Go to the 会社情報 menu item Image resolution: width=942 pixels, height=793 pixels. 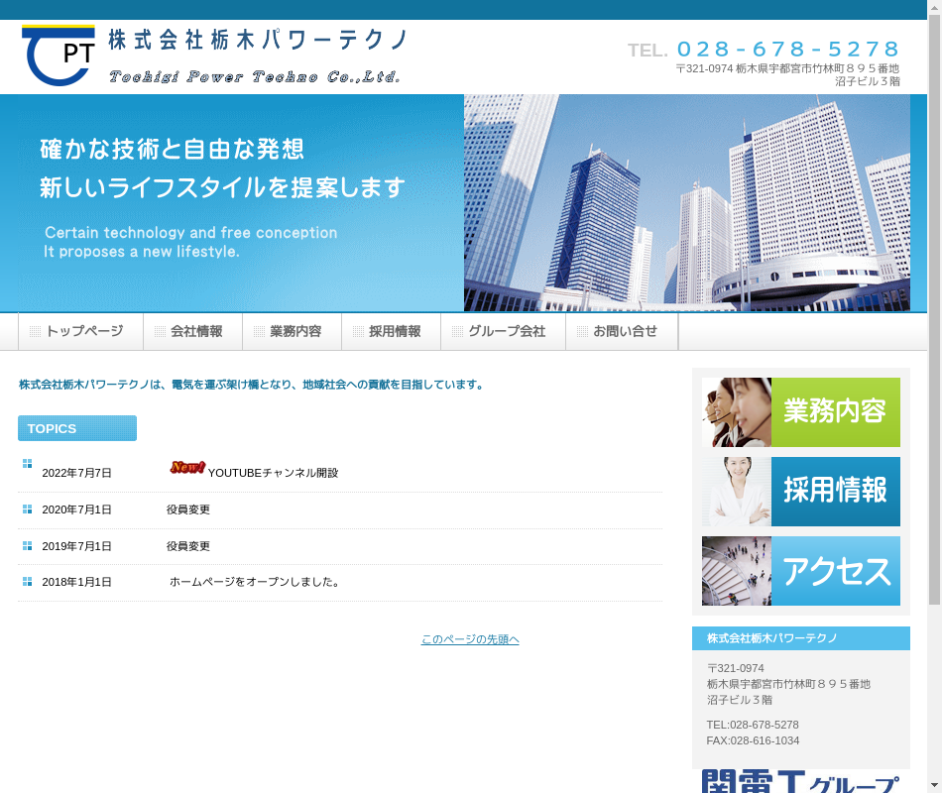193,332
